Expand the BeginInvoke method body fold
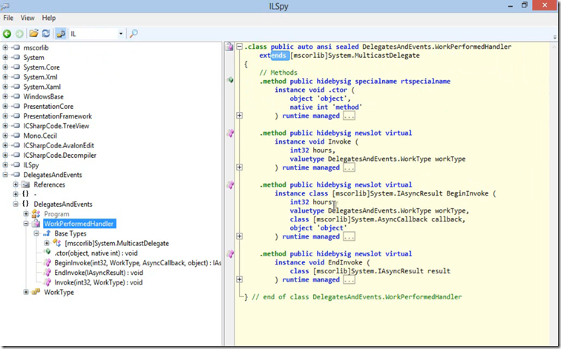Viewport: 561px width, 349px height. click(x=240, y=236)
